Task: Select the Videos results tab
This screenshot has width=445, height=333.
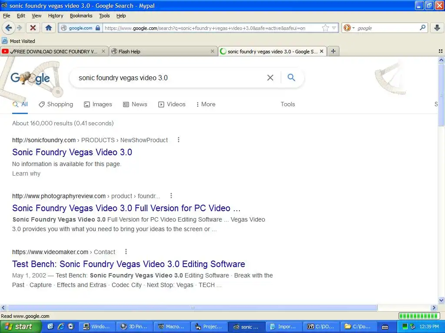Action: (172, 104)
